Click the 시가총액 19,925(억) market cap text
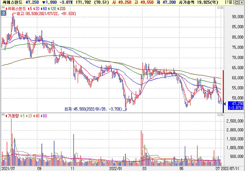Viewport: 245px width, 171px height. click(x=198, y=2)
